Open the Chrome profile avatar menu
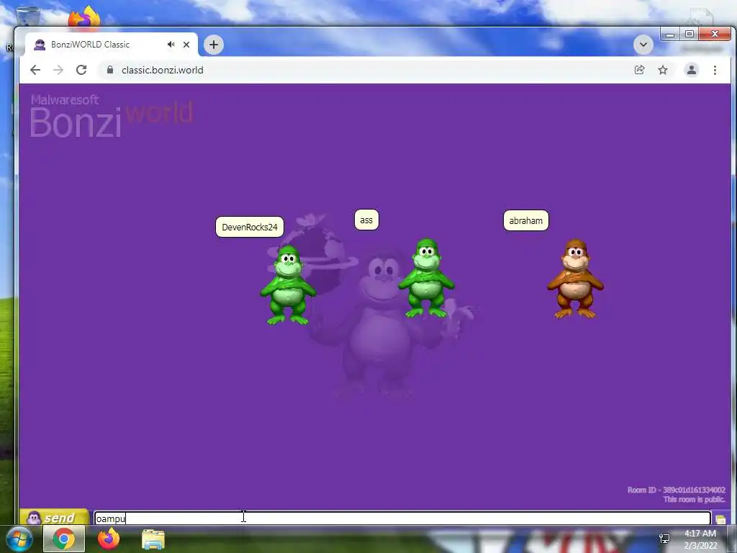Viewport: 737px width, 553px height. coord(692,70)
